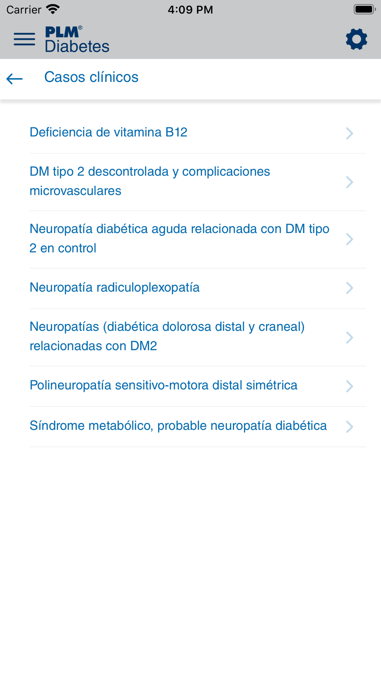Expand chevron for Neuropatía radiculoplexopatía
This screenshot has height=677, width=381.
[349, 288]
